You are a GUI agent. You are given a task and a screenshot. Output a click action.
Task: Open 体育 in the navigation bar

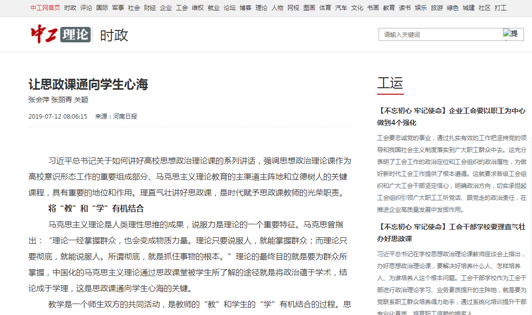[x=325, y=8]
